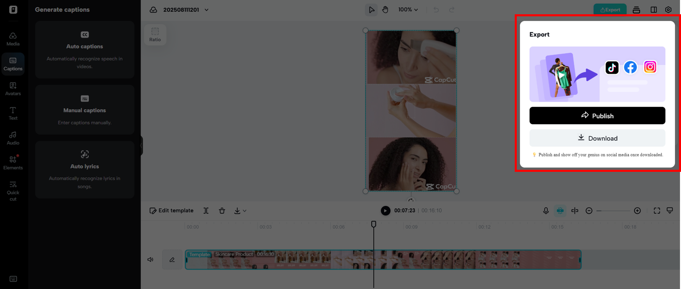Click the Ratio button on canvas
681x289 pixels.
tap(155, 35)
